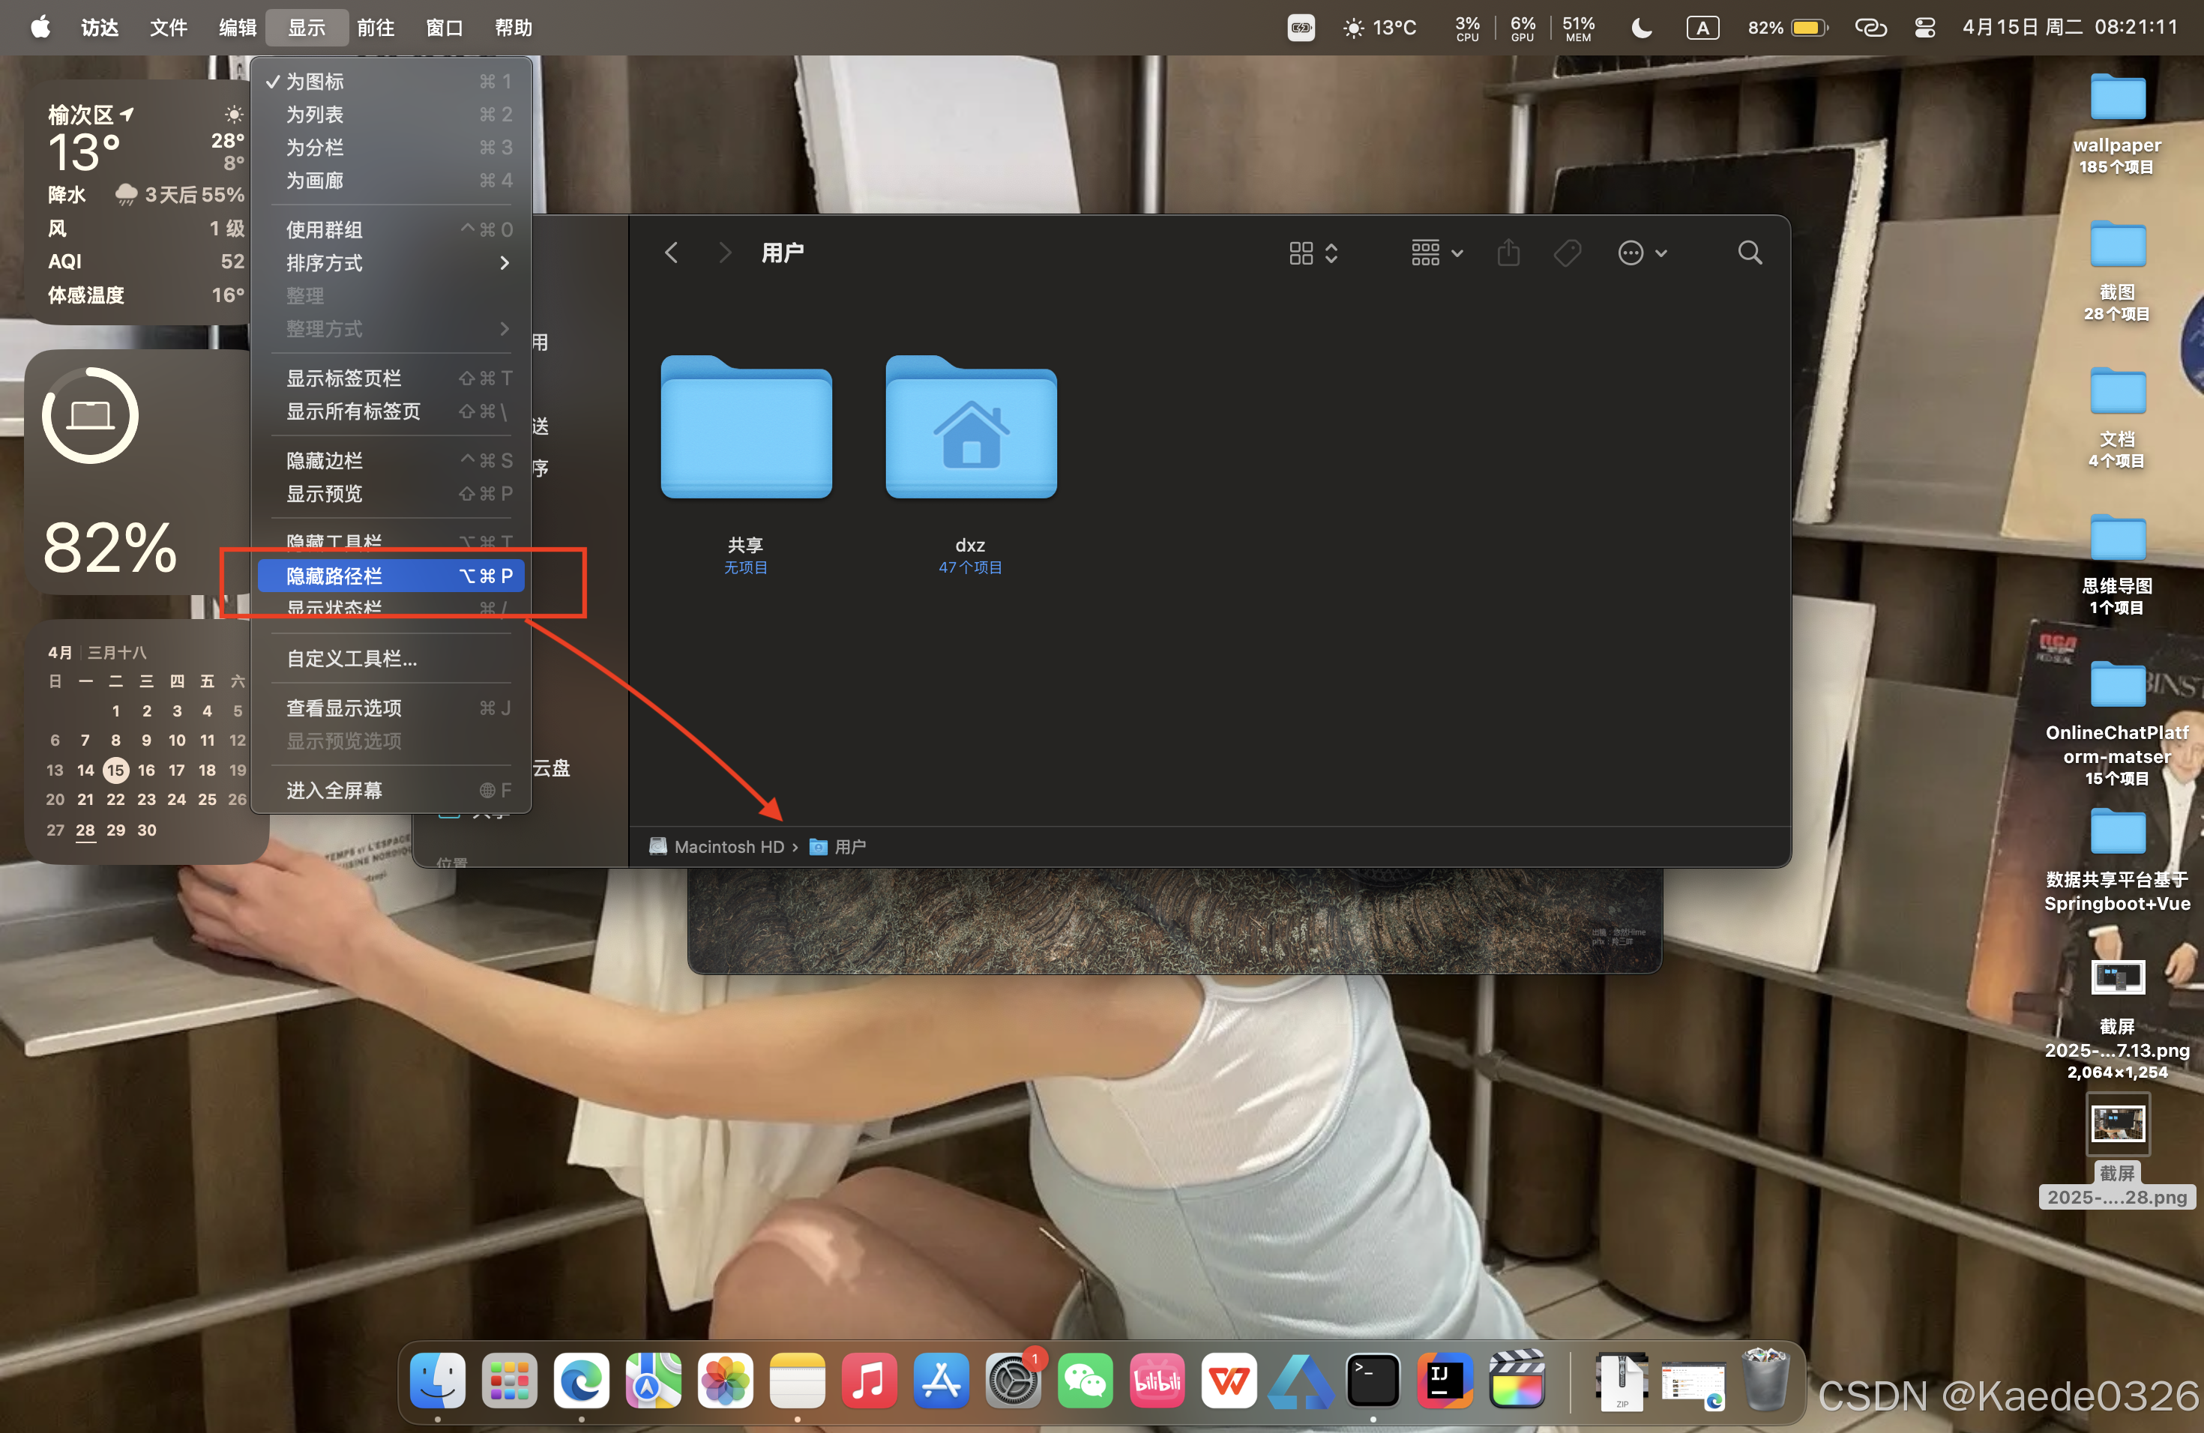Viewport: 2204px width, 1433px height.
Task: Select the checked 为图标 view option
Action: [x=315, y=82]
